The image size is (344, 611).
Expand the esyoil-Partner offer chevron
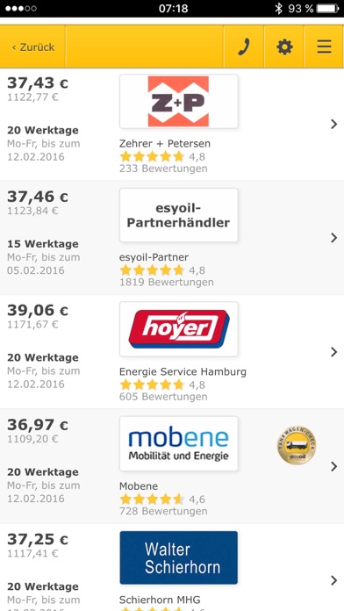pos(333,238)
